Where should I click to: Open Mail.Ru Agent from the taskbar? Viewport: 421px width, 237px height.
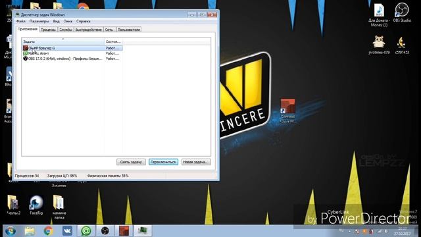point(86,231)
